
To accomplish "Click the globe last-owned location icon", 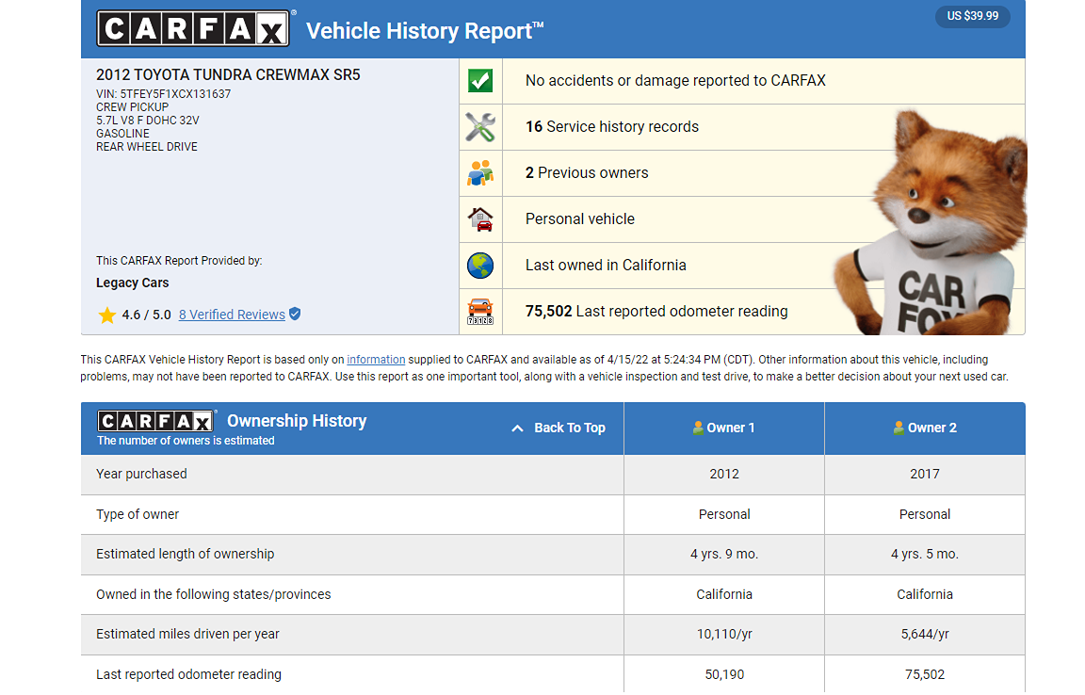I will pyautogui.click(x=480, y=266).
